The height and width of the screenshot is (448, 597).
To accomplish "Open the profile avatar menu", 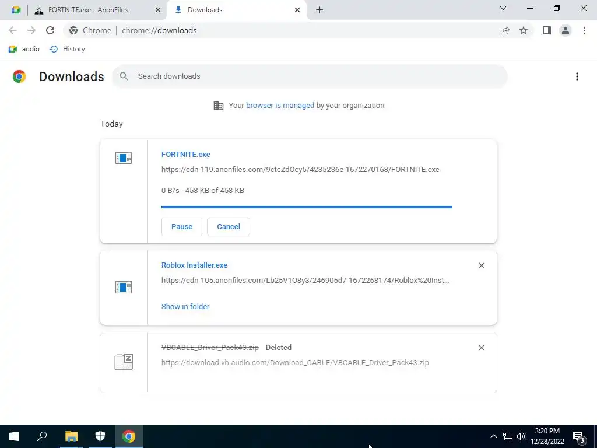I will click(x=566, y=30).
